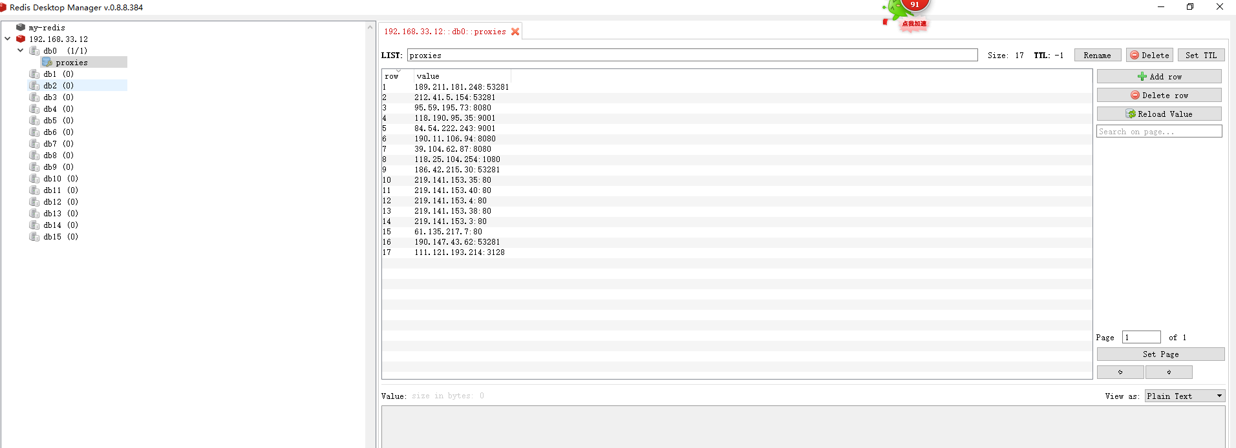This screenshot has height=448, width=1236.
Task: Select row 4 value 118.190.95.35:9001
Action: click(x=455, y=117)
